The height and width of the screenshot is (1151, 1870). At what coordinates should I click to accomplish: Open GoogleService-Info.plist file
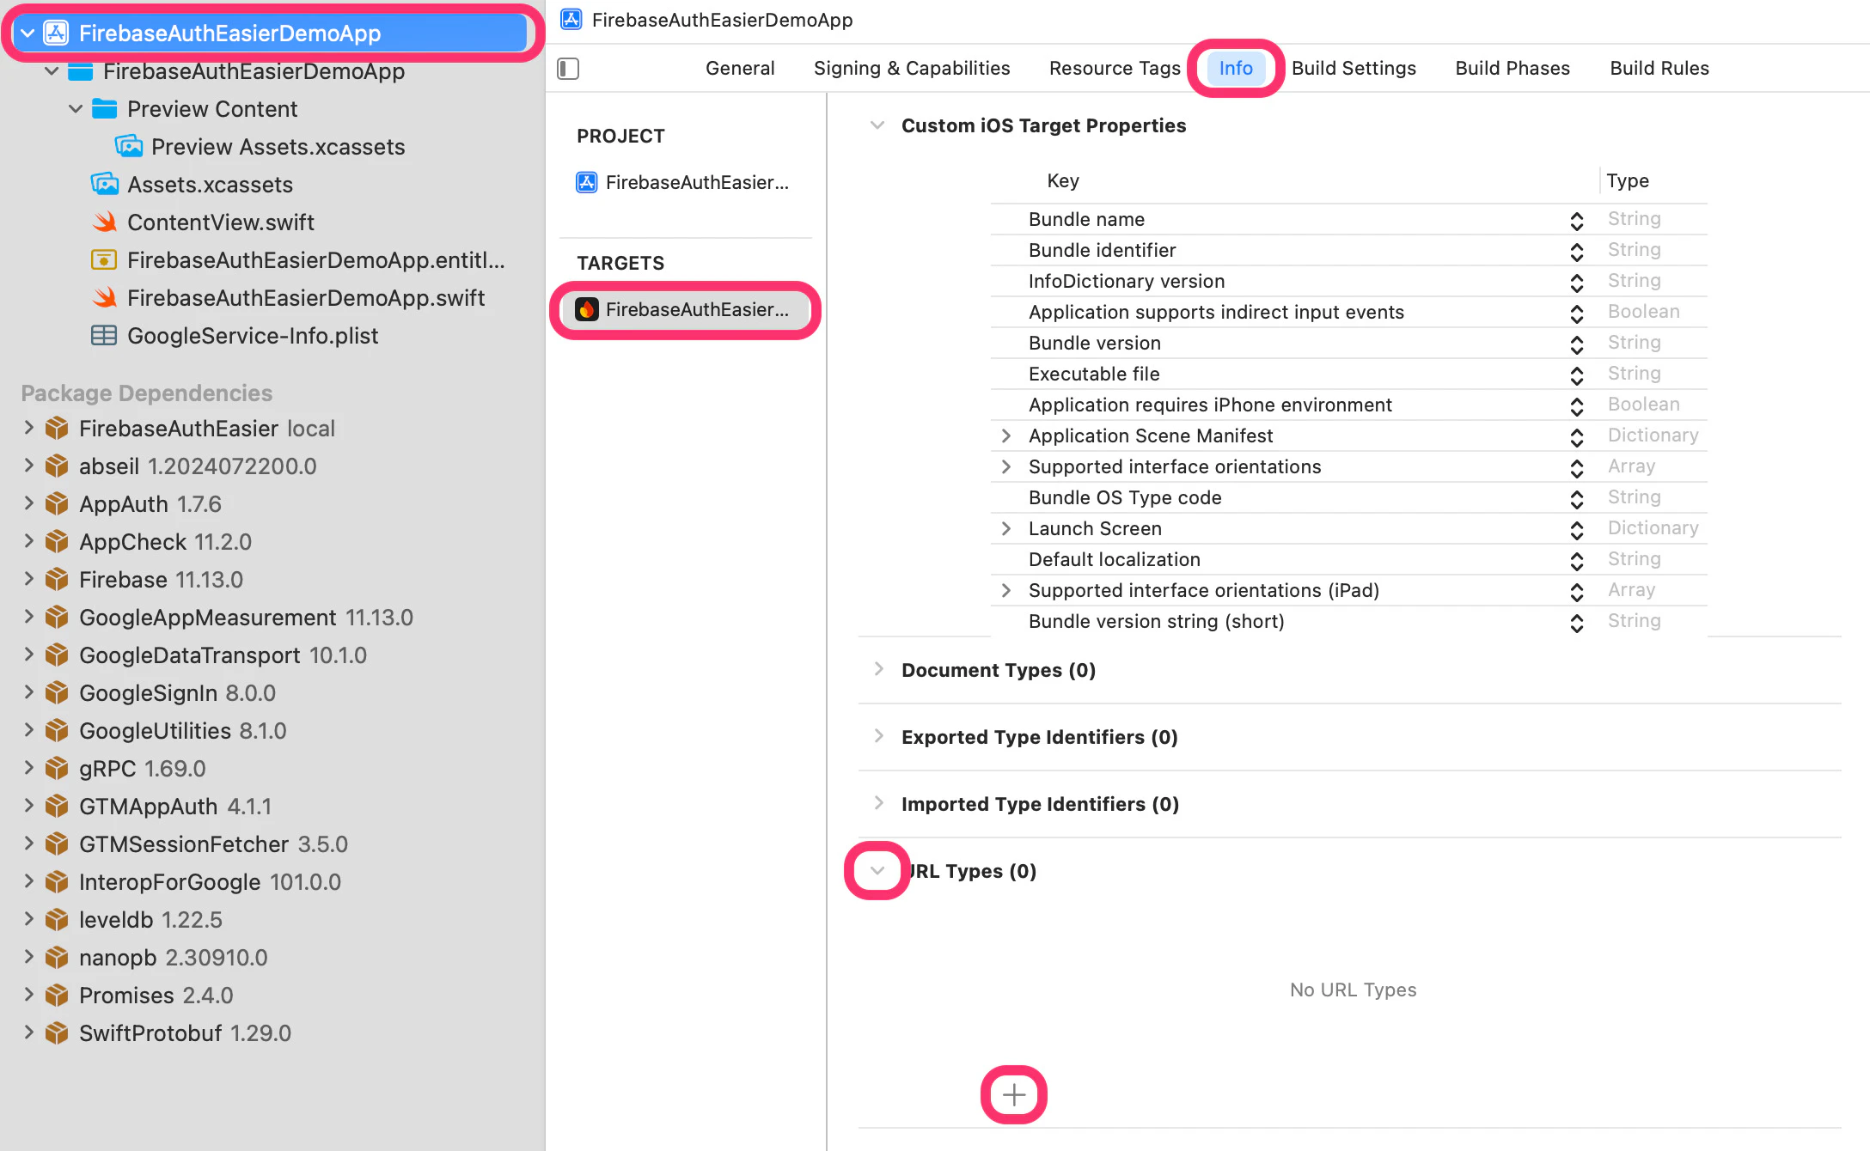click(x=252, y=335)
